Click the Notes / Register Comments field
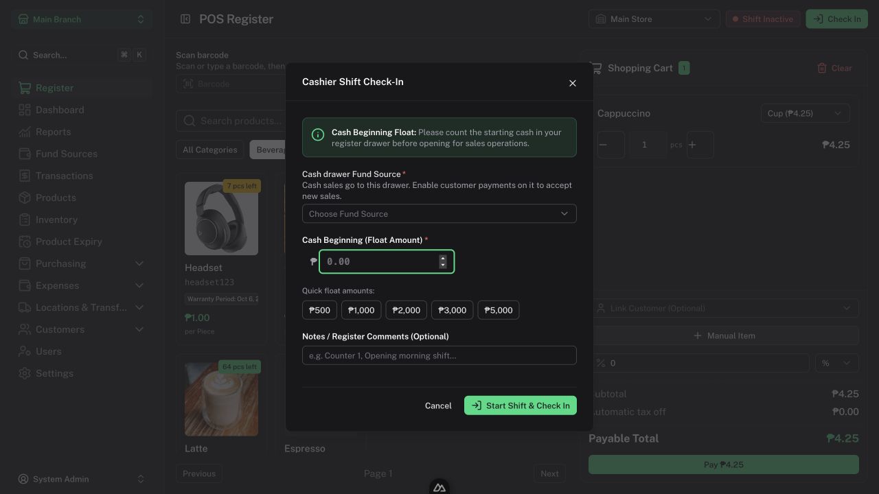Viewport: 879px width, 494px height. pyautogui.click(x=439, y=355)
